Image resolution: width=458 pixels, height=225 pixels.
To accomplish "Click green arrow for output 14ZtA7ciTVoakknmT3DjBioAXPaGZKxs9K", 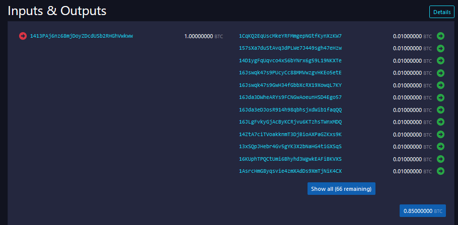I will point(440,135).
